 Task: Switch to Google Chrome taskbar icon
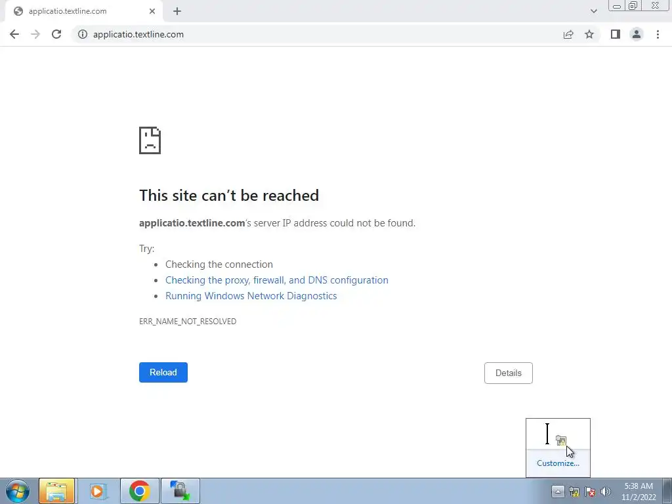[x=139, y=491]
